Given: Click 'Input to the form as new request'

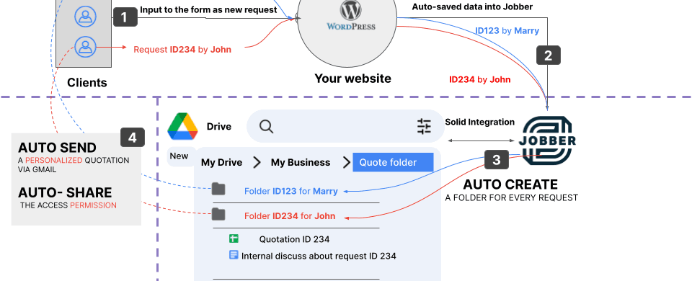Looking at the screenshot, I should pos(208,9).
